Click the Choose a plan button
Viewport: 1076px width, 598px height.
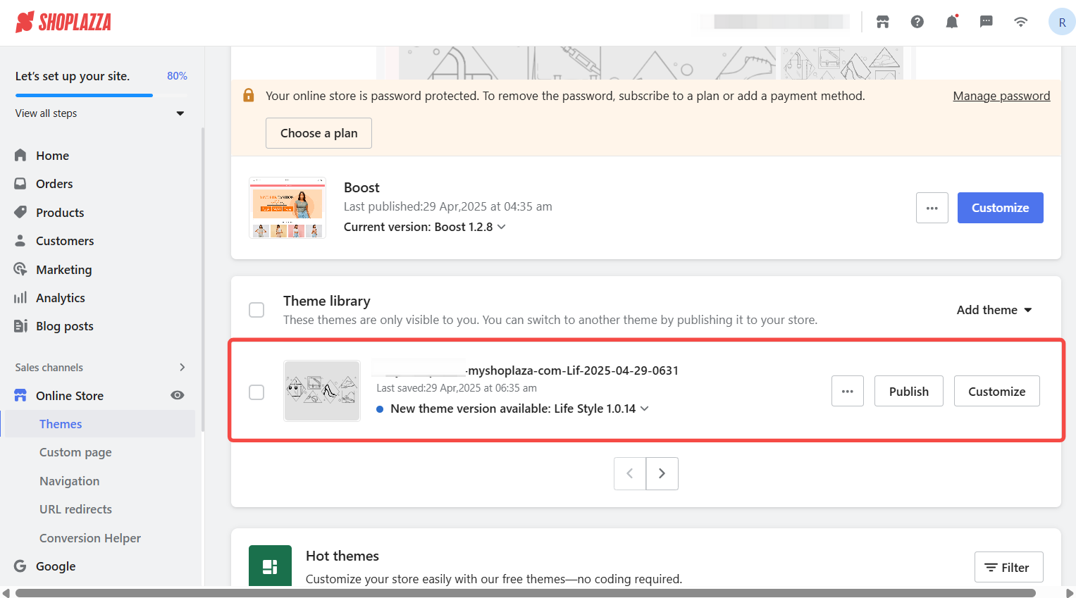coord(319,133)
